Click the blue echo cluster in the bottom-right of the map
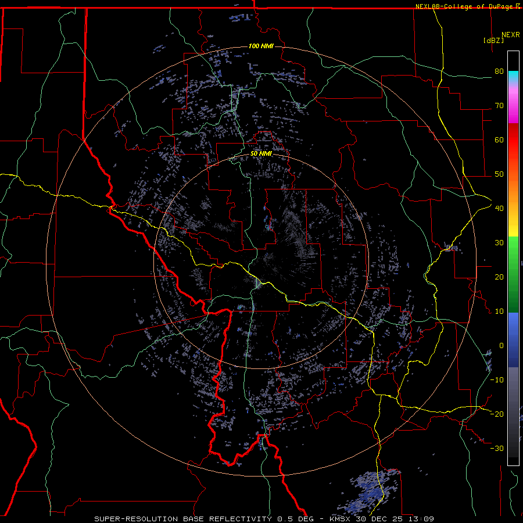 (x=368, y=491)
